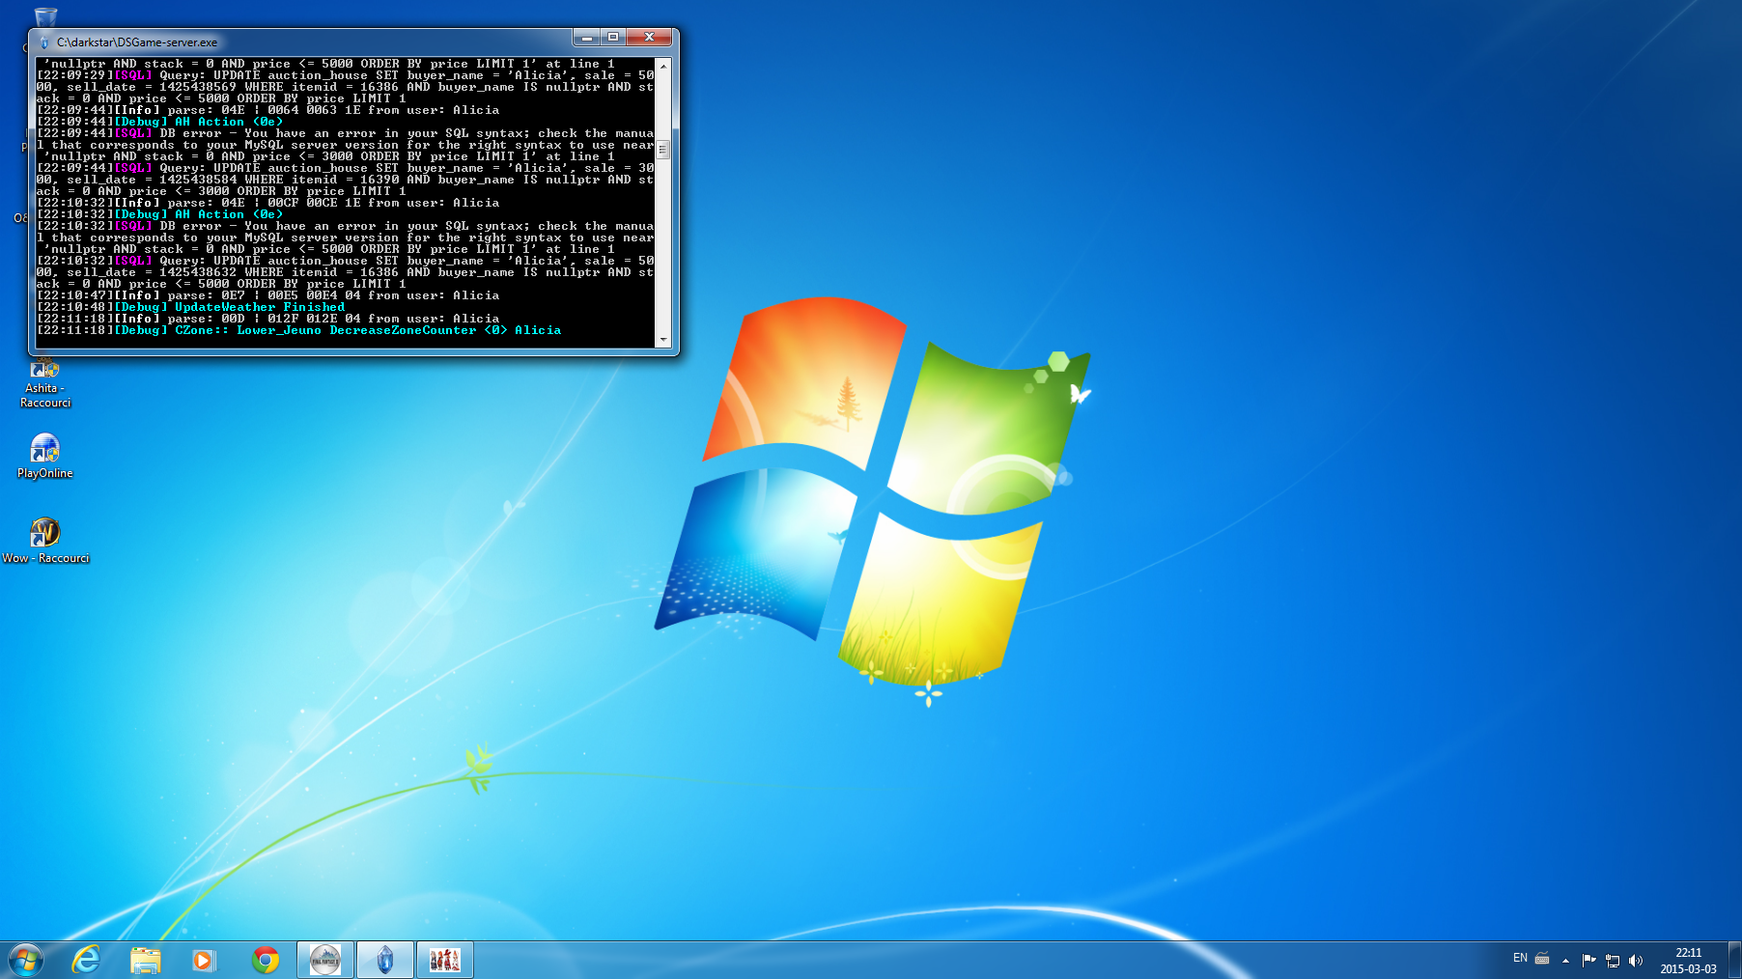This screenshot has width=1742, height=979.
Task: Switch to the taskbar window with characters icon
Action: (x=444, y=960)
